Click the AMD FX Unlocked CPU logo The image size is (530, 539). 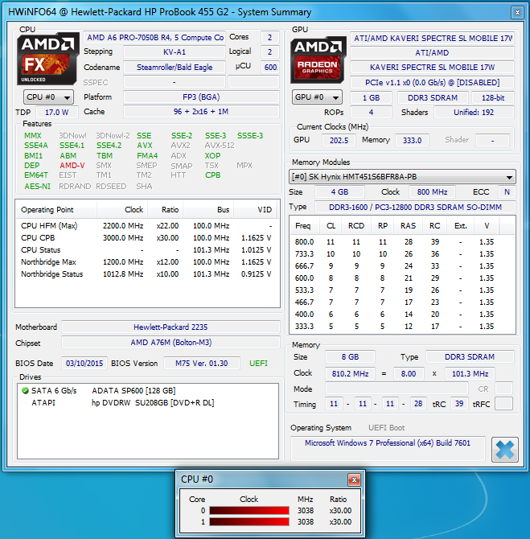[47, 60]
